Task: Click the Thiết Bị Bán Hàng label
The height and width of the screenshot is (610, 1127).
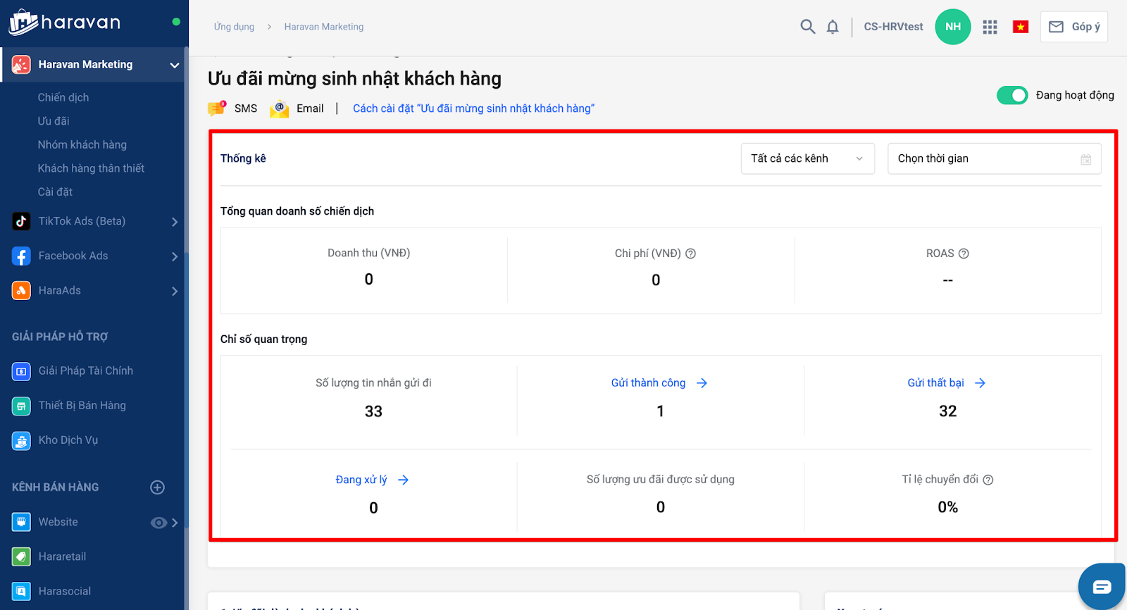Action: [x=82, y=405]
